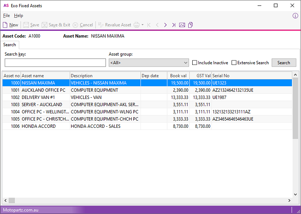Viewport: 301px width, 214px height.
Task: Expand the print options dropdown arrow
Action: (142, 25)
